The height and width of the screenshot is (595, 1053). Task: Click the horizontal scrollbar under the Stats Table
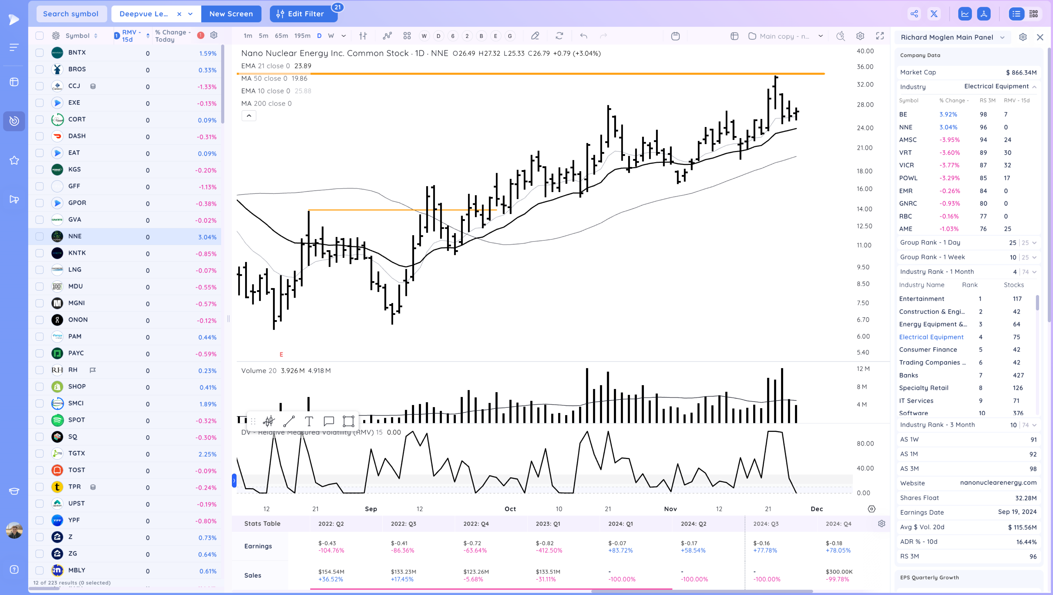pos(702,591)
